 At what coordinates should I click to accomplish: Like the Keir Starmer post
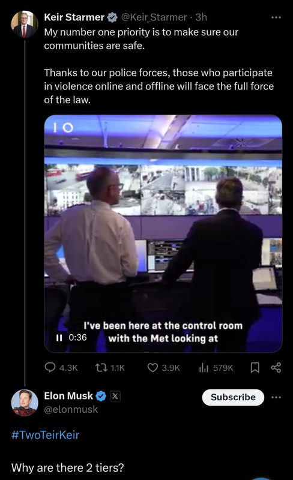pos(163,367)
